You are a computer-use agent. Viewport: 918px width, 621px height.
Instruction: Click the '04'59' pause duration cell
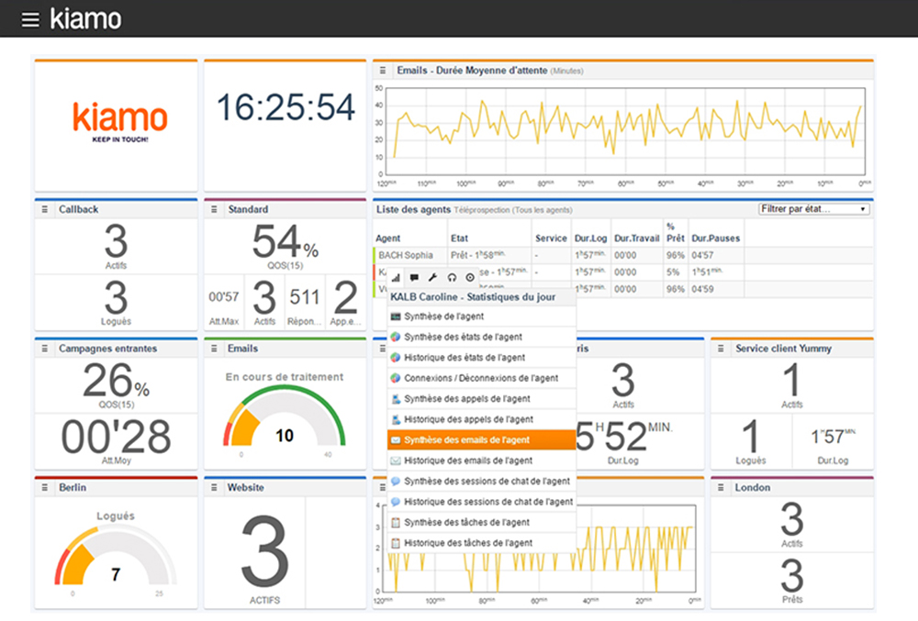pyautogui.click(x=702, y=289)
